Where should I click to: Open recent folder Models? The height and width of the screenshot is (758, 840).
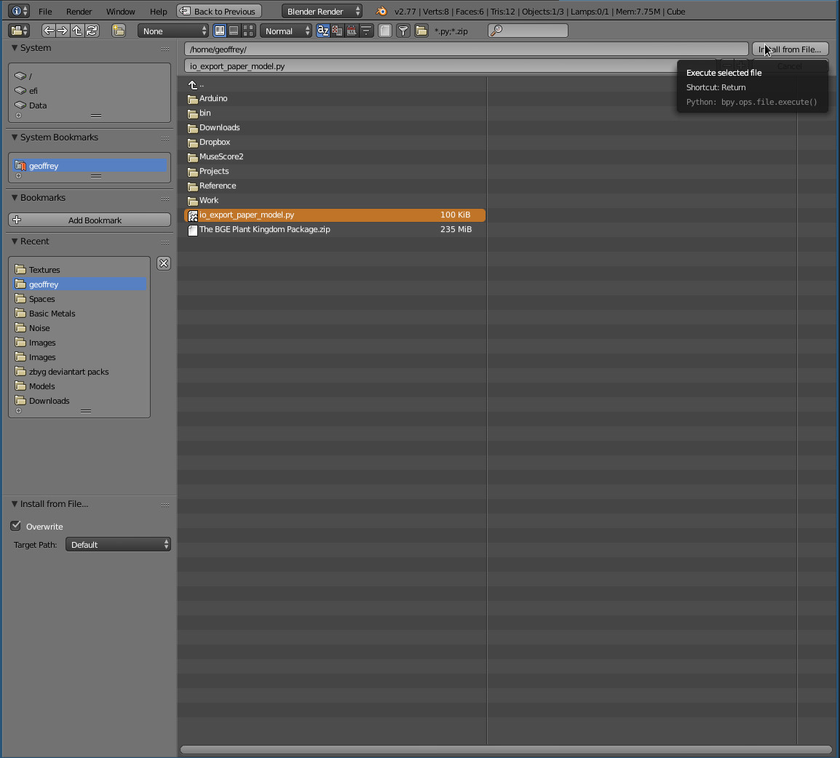coord(79,386)
